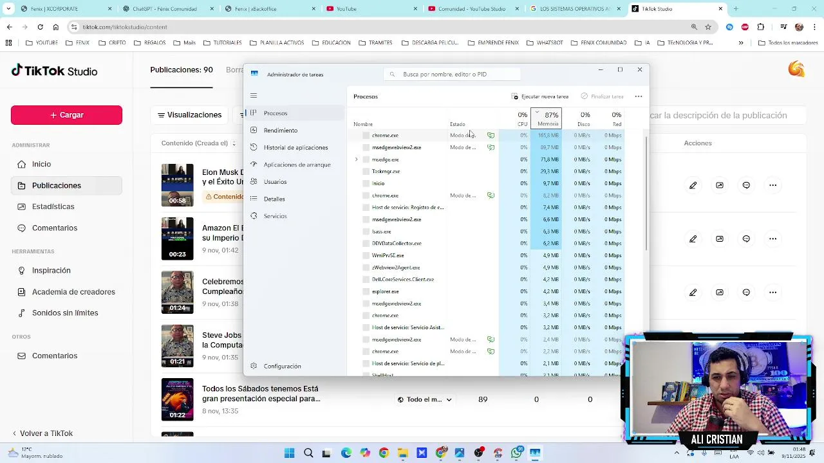This screenshot has height=463, width=824.
Task: Open the TUTORIALES bookmarks folder
Action: (x=222, y=43)
